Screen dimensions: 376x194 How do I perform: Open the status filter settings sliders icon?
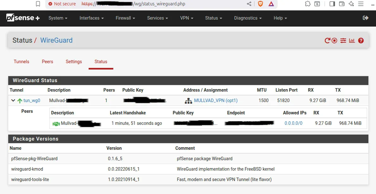343,40
